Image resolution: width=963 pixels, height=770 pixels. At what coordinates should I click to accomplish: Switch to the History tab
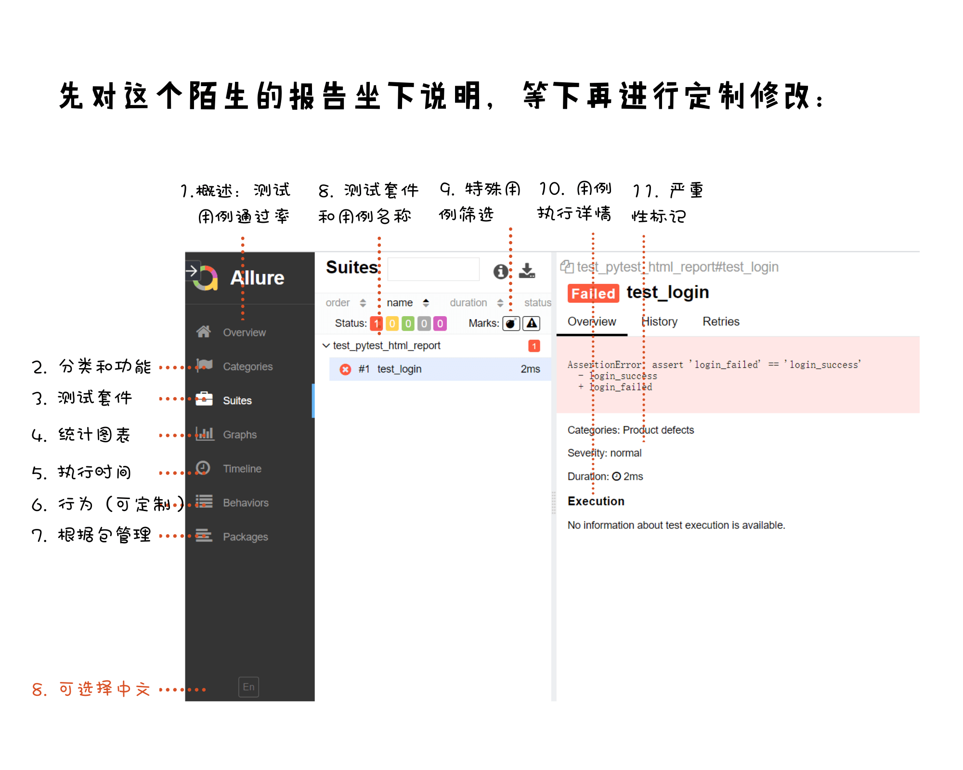pos(660,321)
